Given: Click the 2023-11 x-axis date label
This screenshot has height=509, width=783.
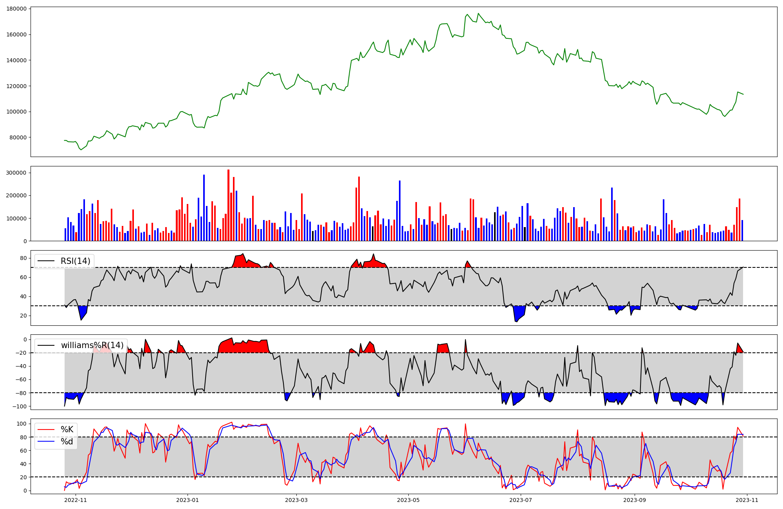Looking at the screenshot, I should pos(747,500).
